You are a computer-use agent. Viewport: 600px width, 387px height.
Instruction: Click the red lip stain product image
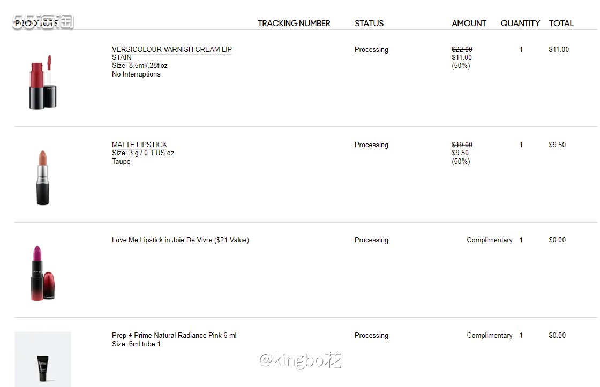pos(43,82)
